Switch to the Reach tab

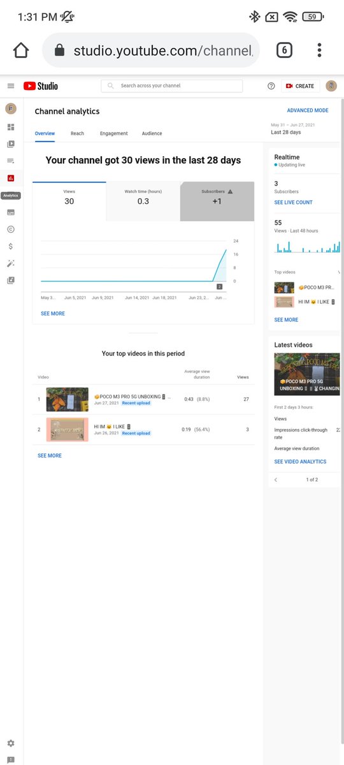pyautogui.click(x=77, y=133)
